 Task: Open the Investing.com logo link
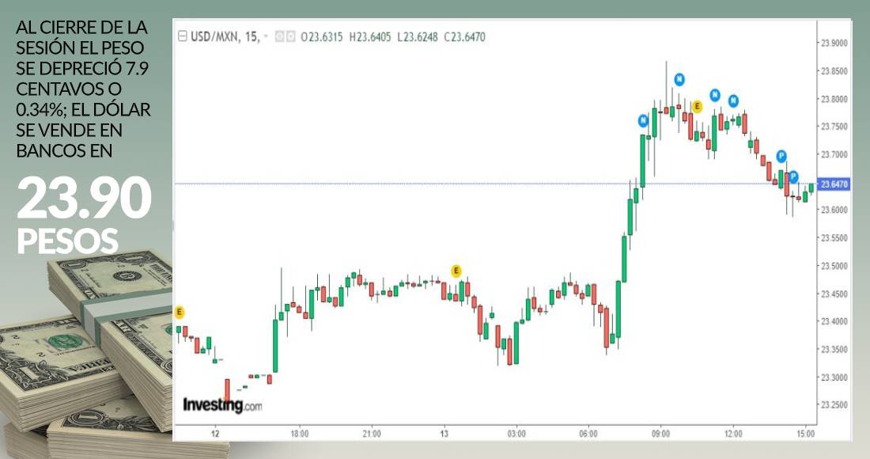click(222, 404)
